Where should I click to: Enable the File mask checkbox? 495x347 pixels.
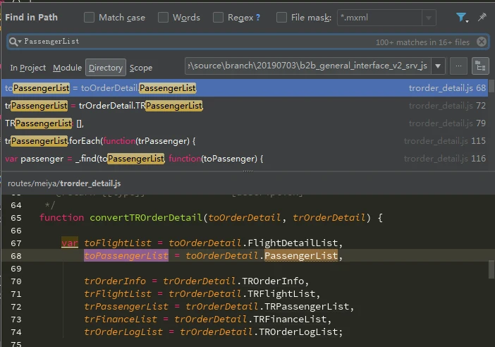point(282,18)
